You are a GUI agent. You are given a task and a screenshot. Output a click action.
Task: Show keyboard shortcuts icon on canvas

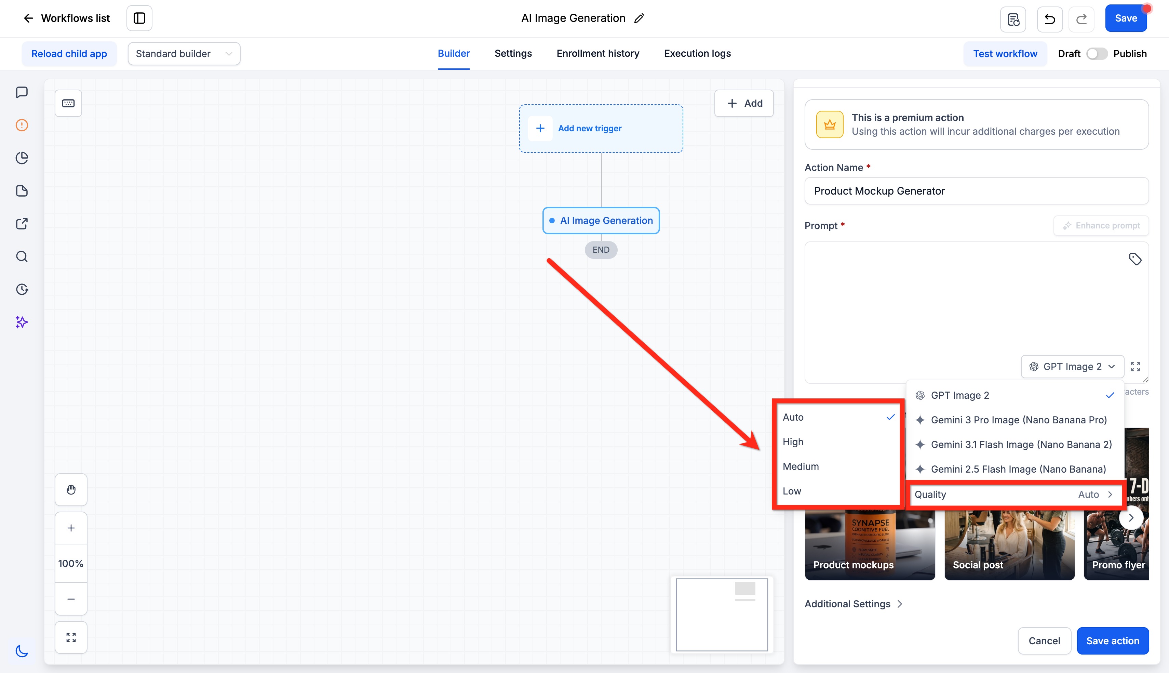tap(68, 103)
